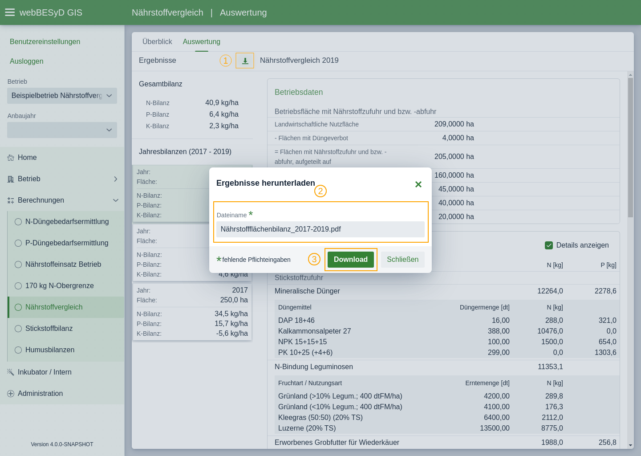Screen dimensions: 641x456
Task: Click Ausloggen to log out
Action: [27, 61]
